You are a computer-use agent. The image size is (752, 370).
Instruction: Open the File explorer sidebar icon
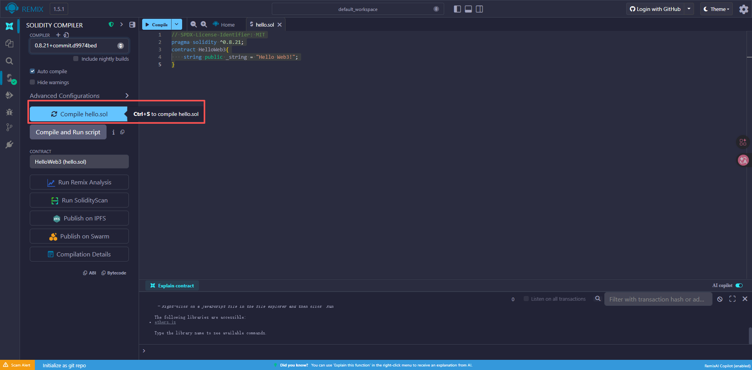pos(9,43)
